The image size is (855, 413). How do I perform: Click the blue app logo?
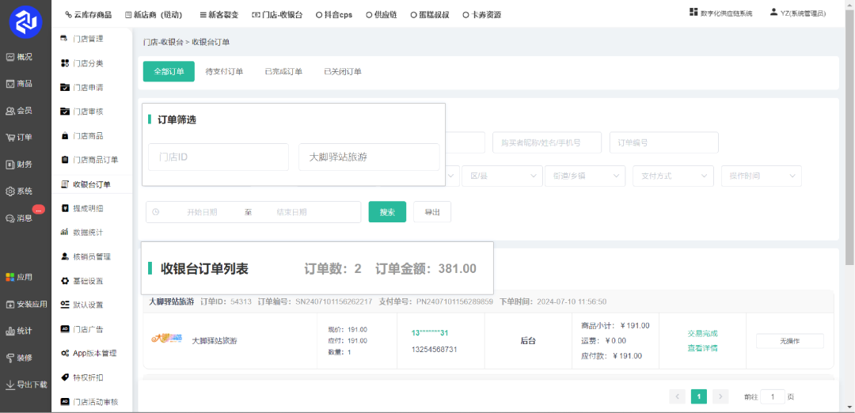click(25, 22)
